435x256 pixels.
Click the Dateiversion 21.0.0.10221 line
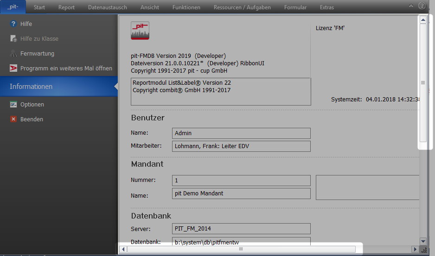[197, 63]
